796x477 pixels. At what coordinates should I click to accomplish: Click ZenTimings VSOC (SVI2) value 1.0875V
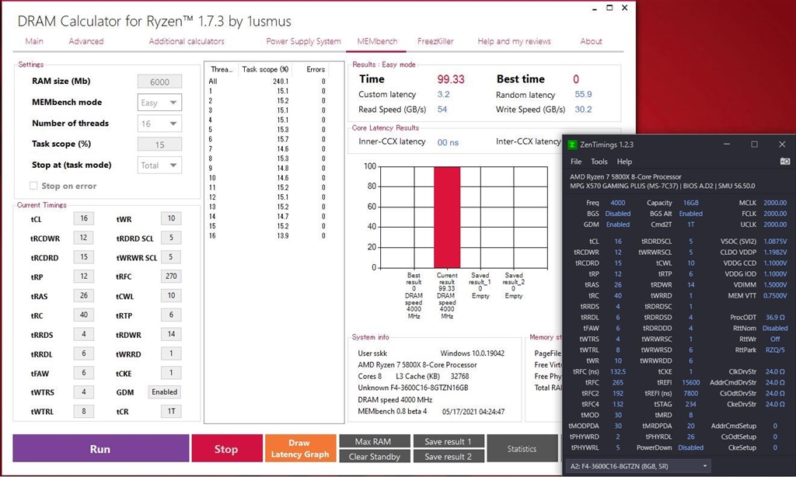pyautogui.click(x=775, y=242)
